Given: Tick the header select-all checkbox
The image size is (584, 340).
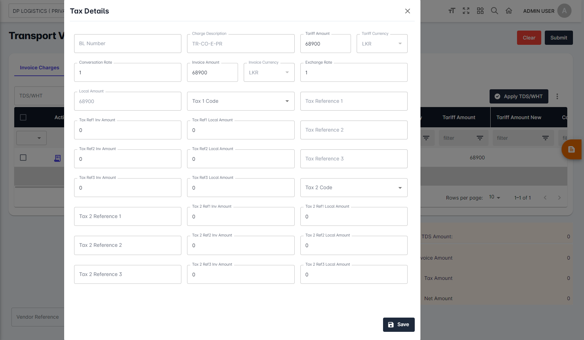Looking at the screenshot, I should [23, 117].
